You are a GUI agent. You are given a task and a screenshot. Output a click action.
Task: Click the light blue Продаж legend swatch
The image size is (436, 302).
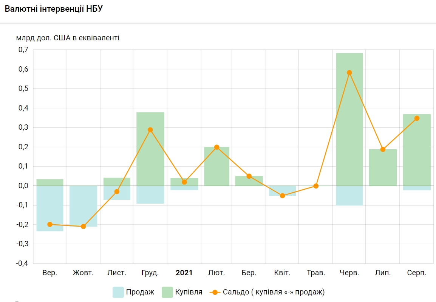[118, 292]
